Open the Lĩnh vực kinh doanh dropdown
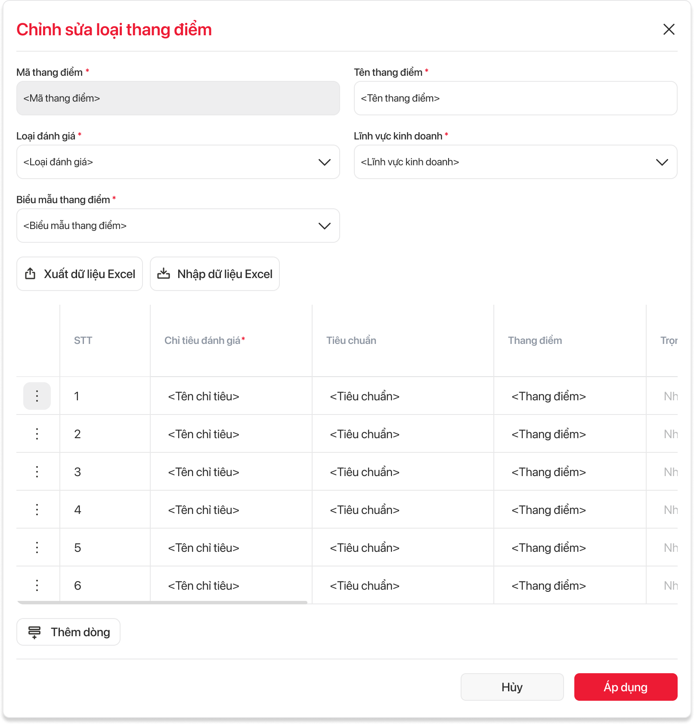Screen dimensions: 694x724 pyautogui.click(x=662, y=162)
